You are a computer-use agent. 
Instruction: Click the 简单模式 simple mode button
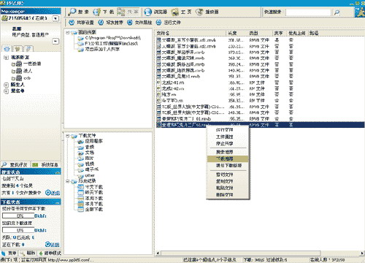(50, 253)
